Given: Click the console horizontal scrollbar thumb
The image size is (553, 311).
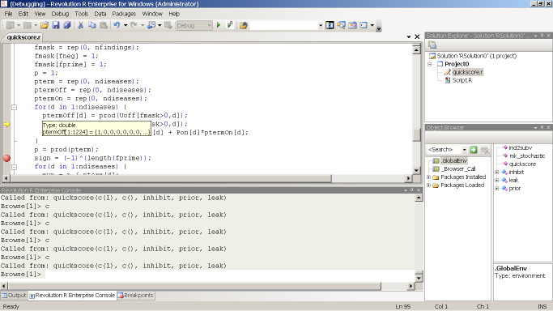Looking at the screenshot, I should 194,286.
